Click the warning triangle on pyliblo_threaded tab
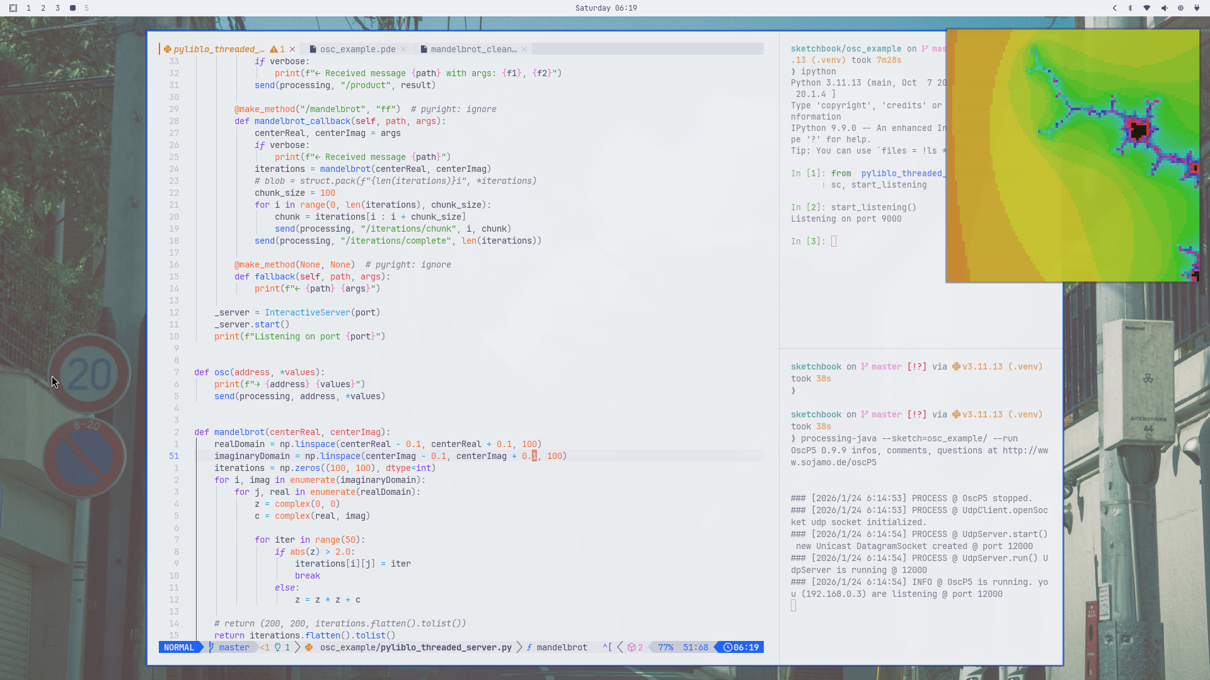This screenshot has width=1210, height=680. [x=275, y=49]
